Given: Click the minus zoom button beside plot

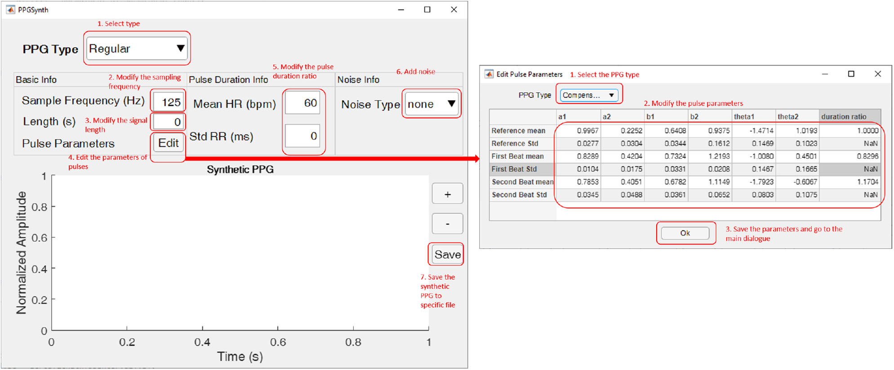Looking at the screenshot, I should coord(447,223).
